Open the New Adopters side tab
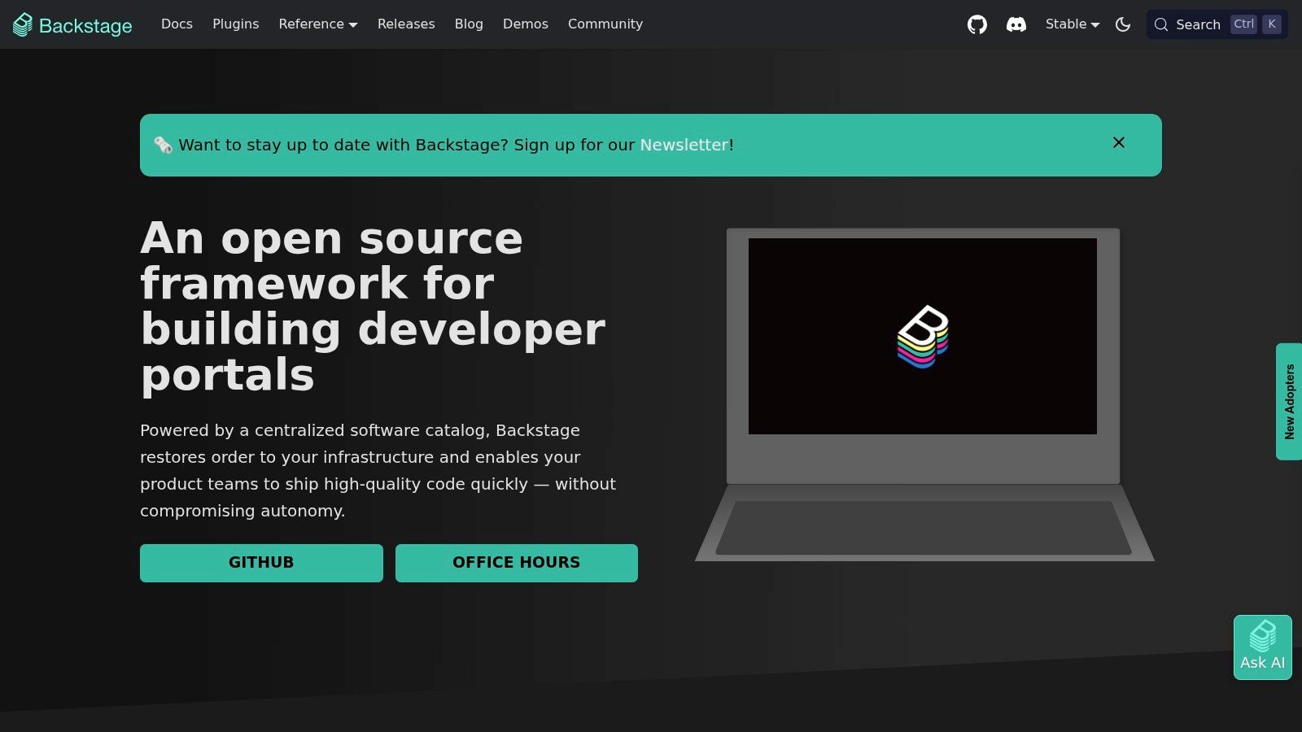Screen dimensions: 1302x732 click(x=1289, y=402)
